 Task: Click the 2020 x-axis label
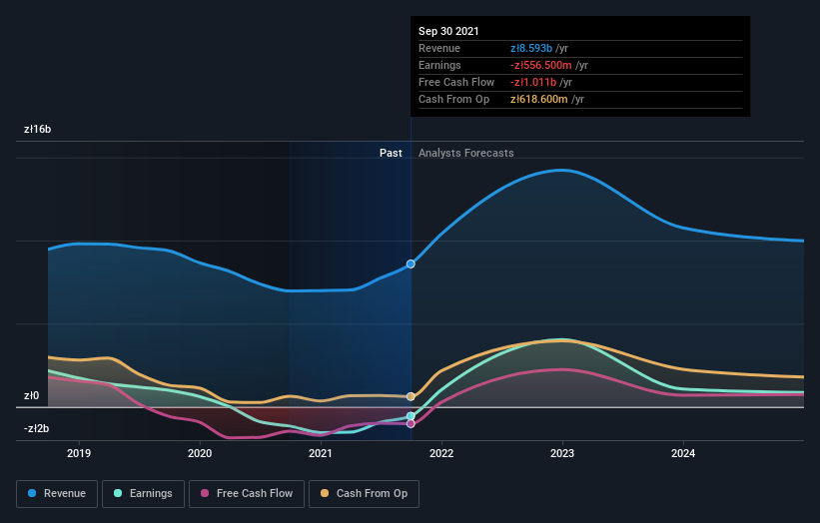tap(200, 453)
